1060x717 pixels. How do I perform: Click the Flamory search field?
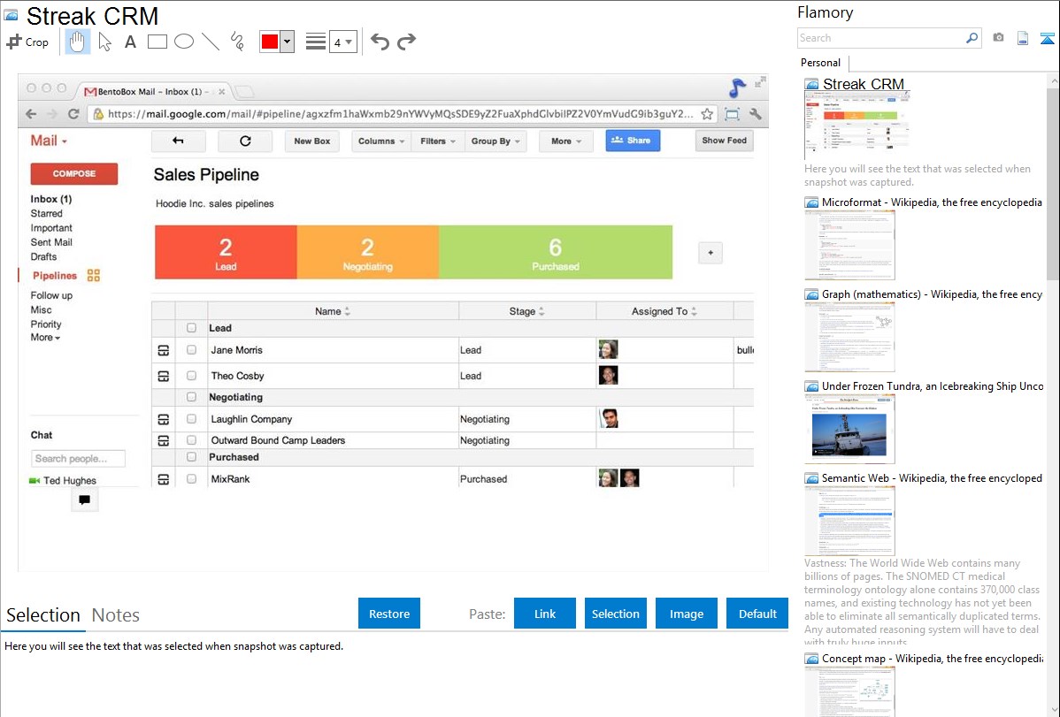[x=880, y=38]
